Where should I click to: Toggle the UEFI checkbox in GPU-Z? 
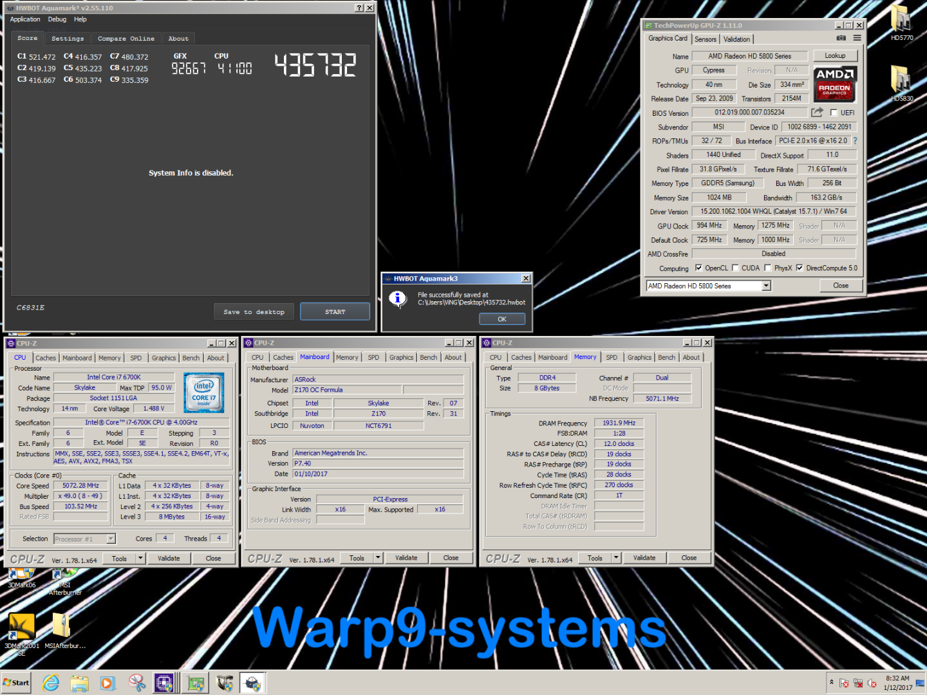point(834,113)
